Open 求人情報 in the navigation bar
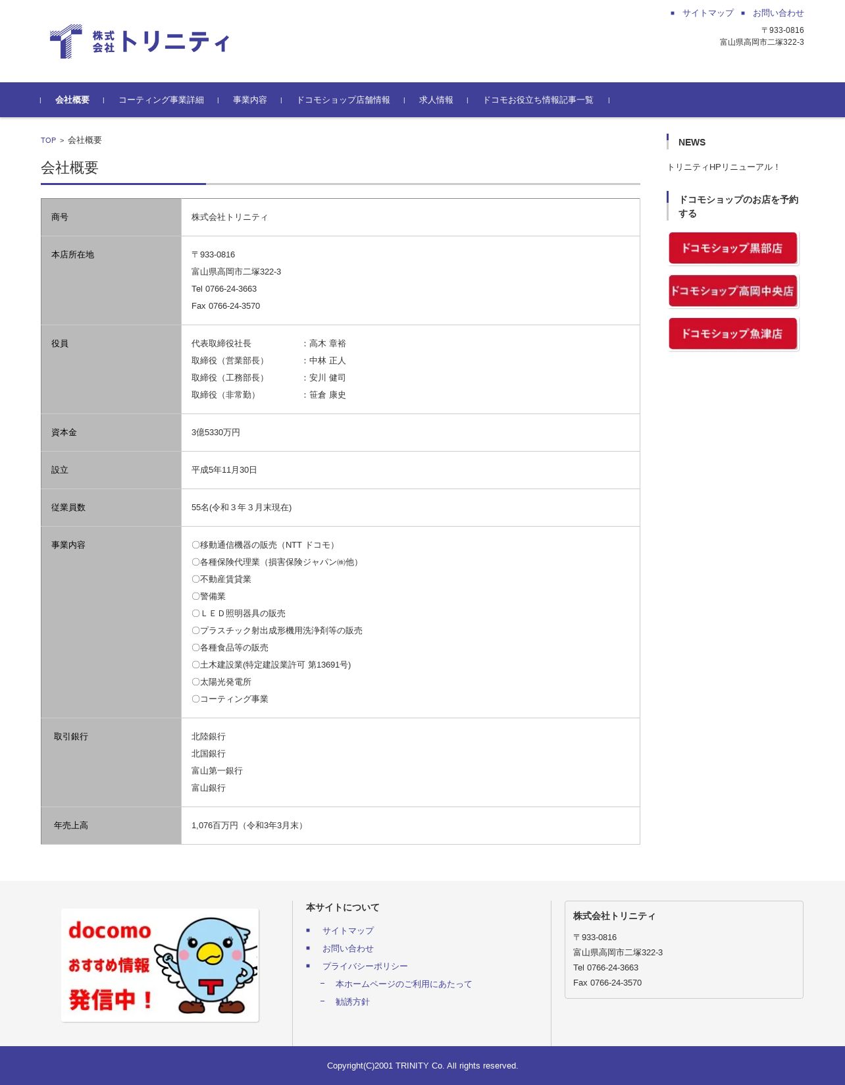 [436, 100]
